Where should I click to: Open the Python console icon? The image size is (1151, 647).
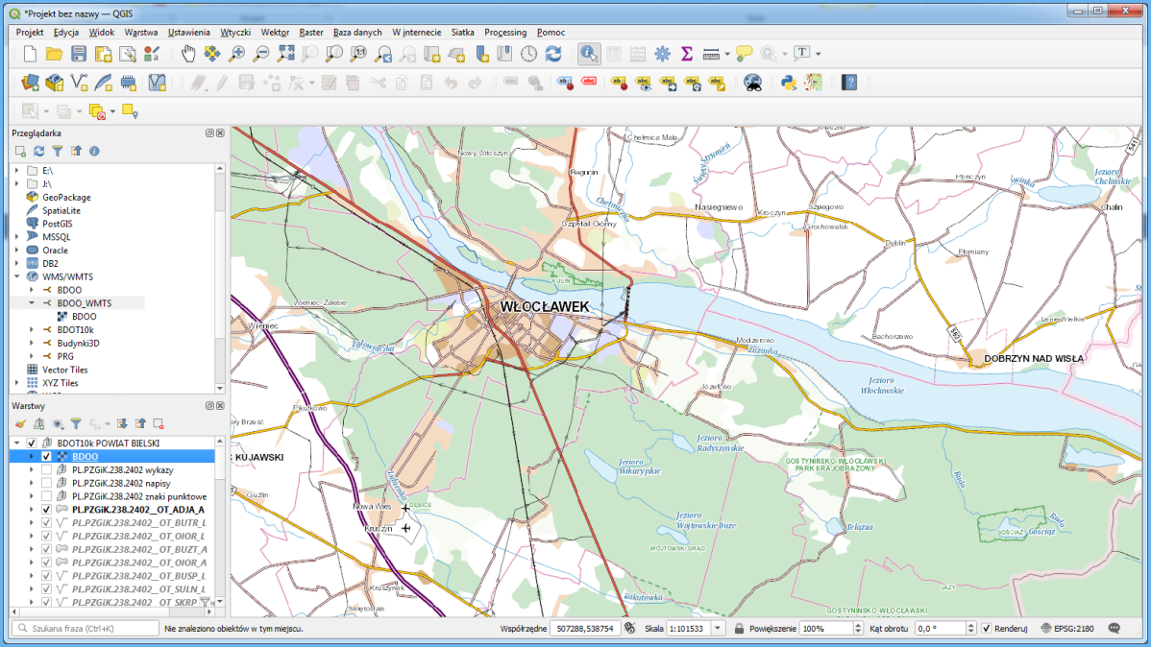(789, 83)
